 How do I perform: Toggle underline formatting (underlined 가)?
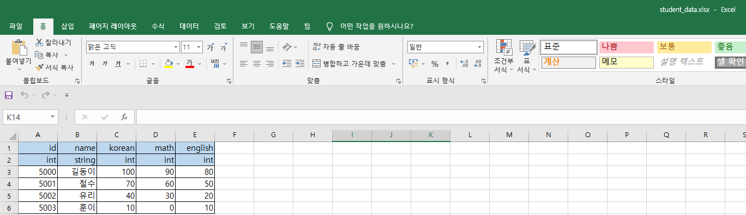118,64
